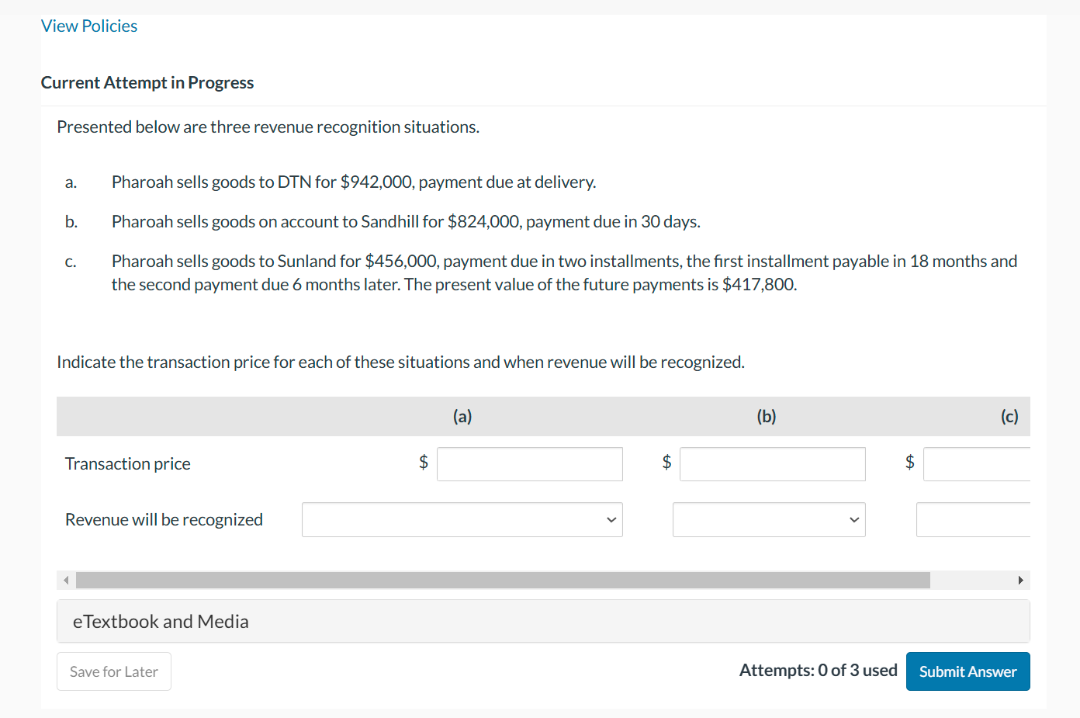This screenshot has width=1080, height=718.
Task: Click the Attempts: 0 of 3 used text
Action: 819,670
